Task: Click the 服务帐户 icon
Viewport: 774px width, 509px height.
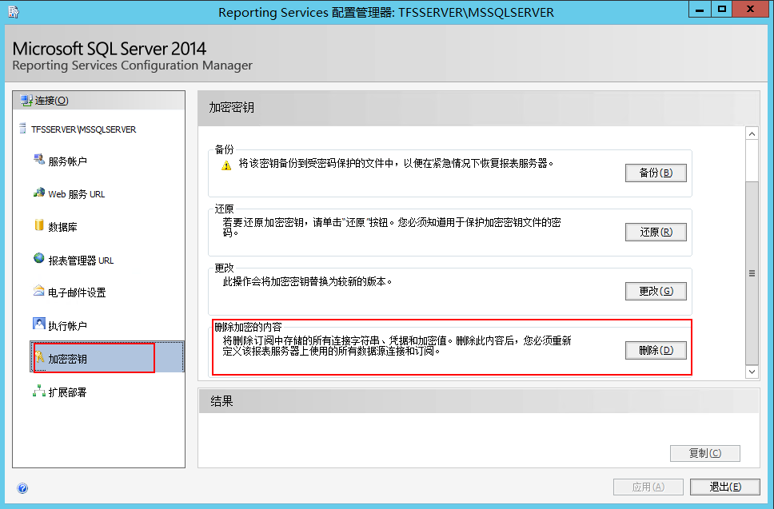Action: 39,159
